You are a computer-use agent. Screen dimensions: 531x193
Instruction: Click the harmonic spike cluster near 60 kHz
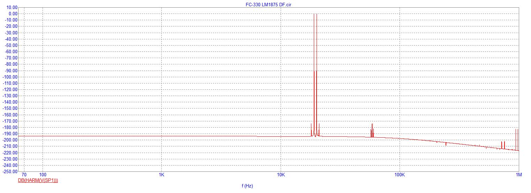tap(372, 130)
